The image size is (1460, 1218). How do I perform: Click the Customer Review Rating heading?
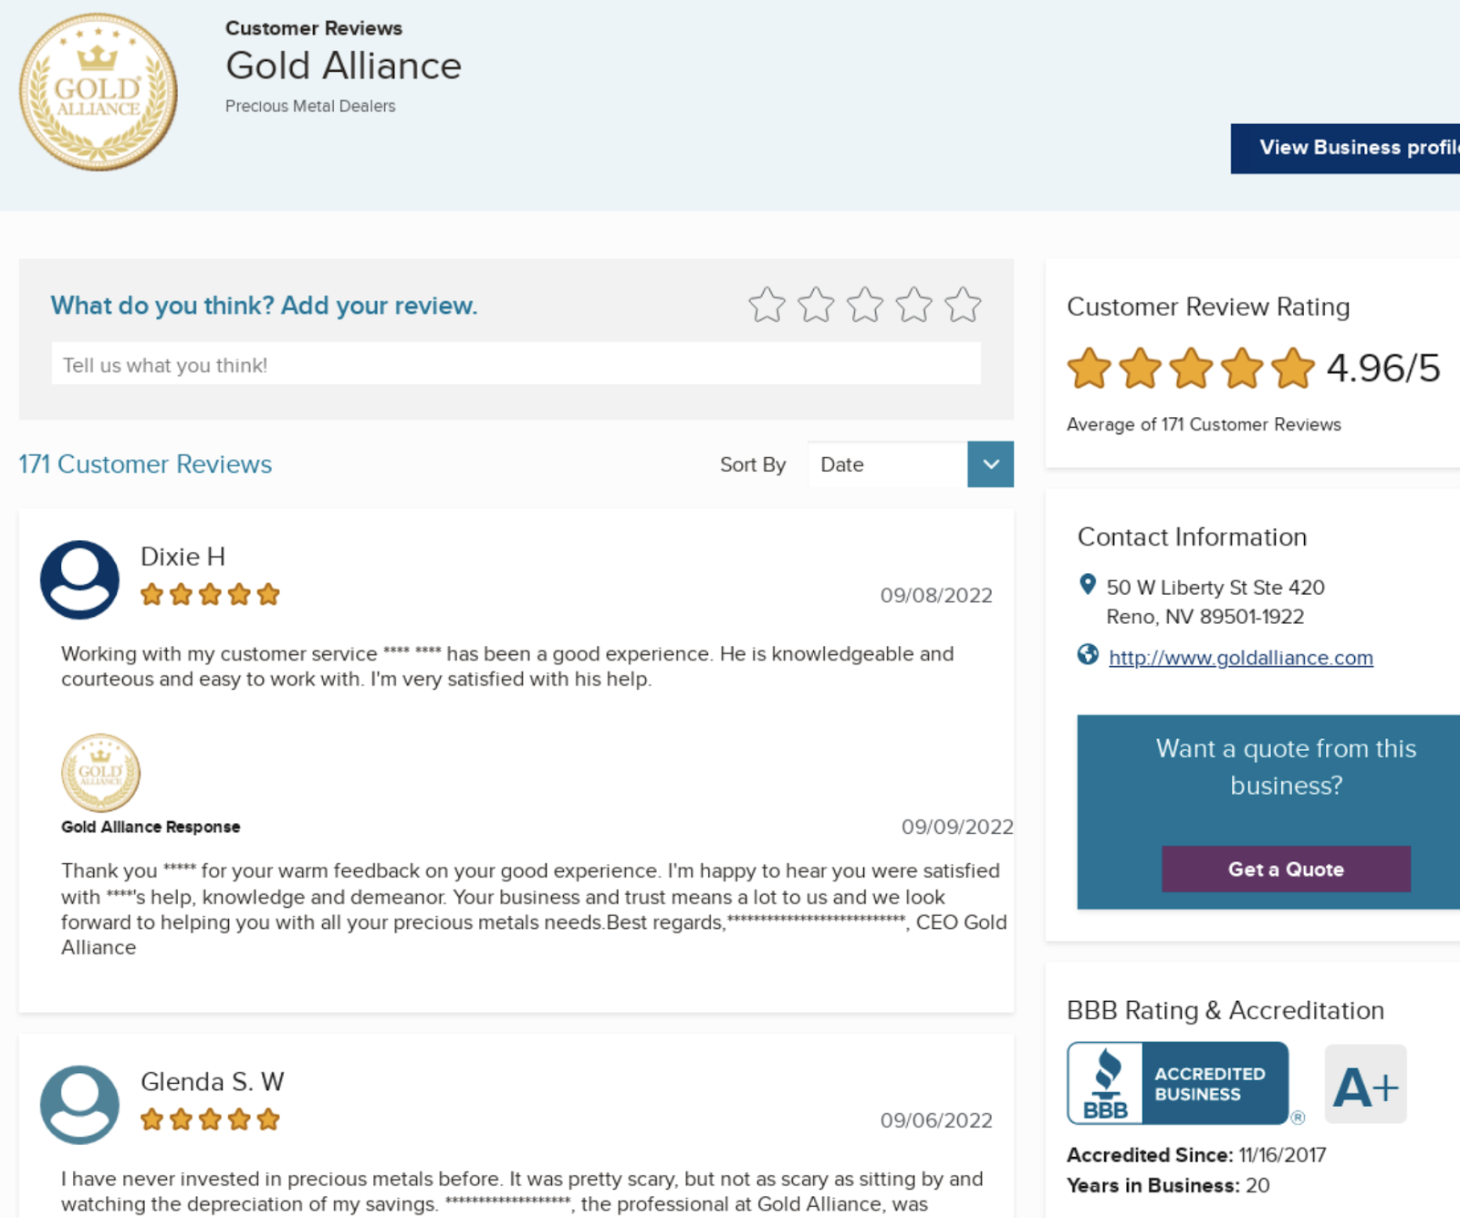[x=1208, y=307]
